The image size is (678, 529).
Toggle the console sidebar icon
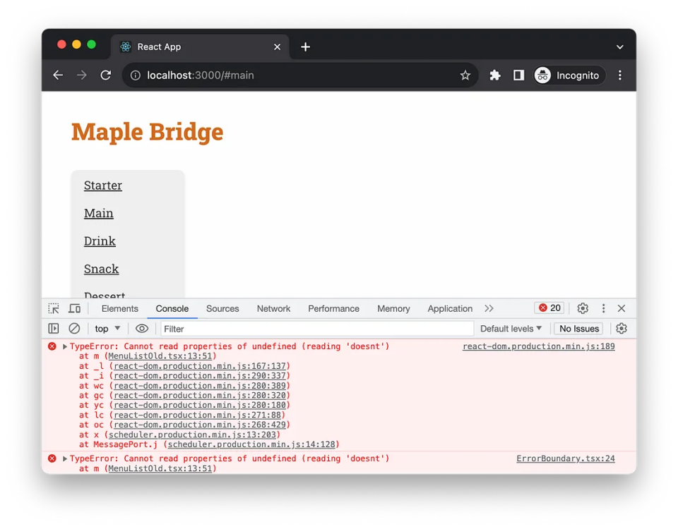pos(54,329)
